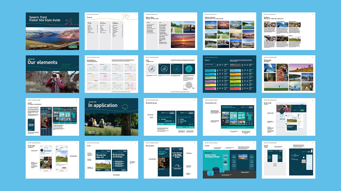
Task: Open the Icons in application page
Action: click(x=170, y=74)
